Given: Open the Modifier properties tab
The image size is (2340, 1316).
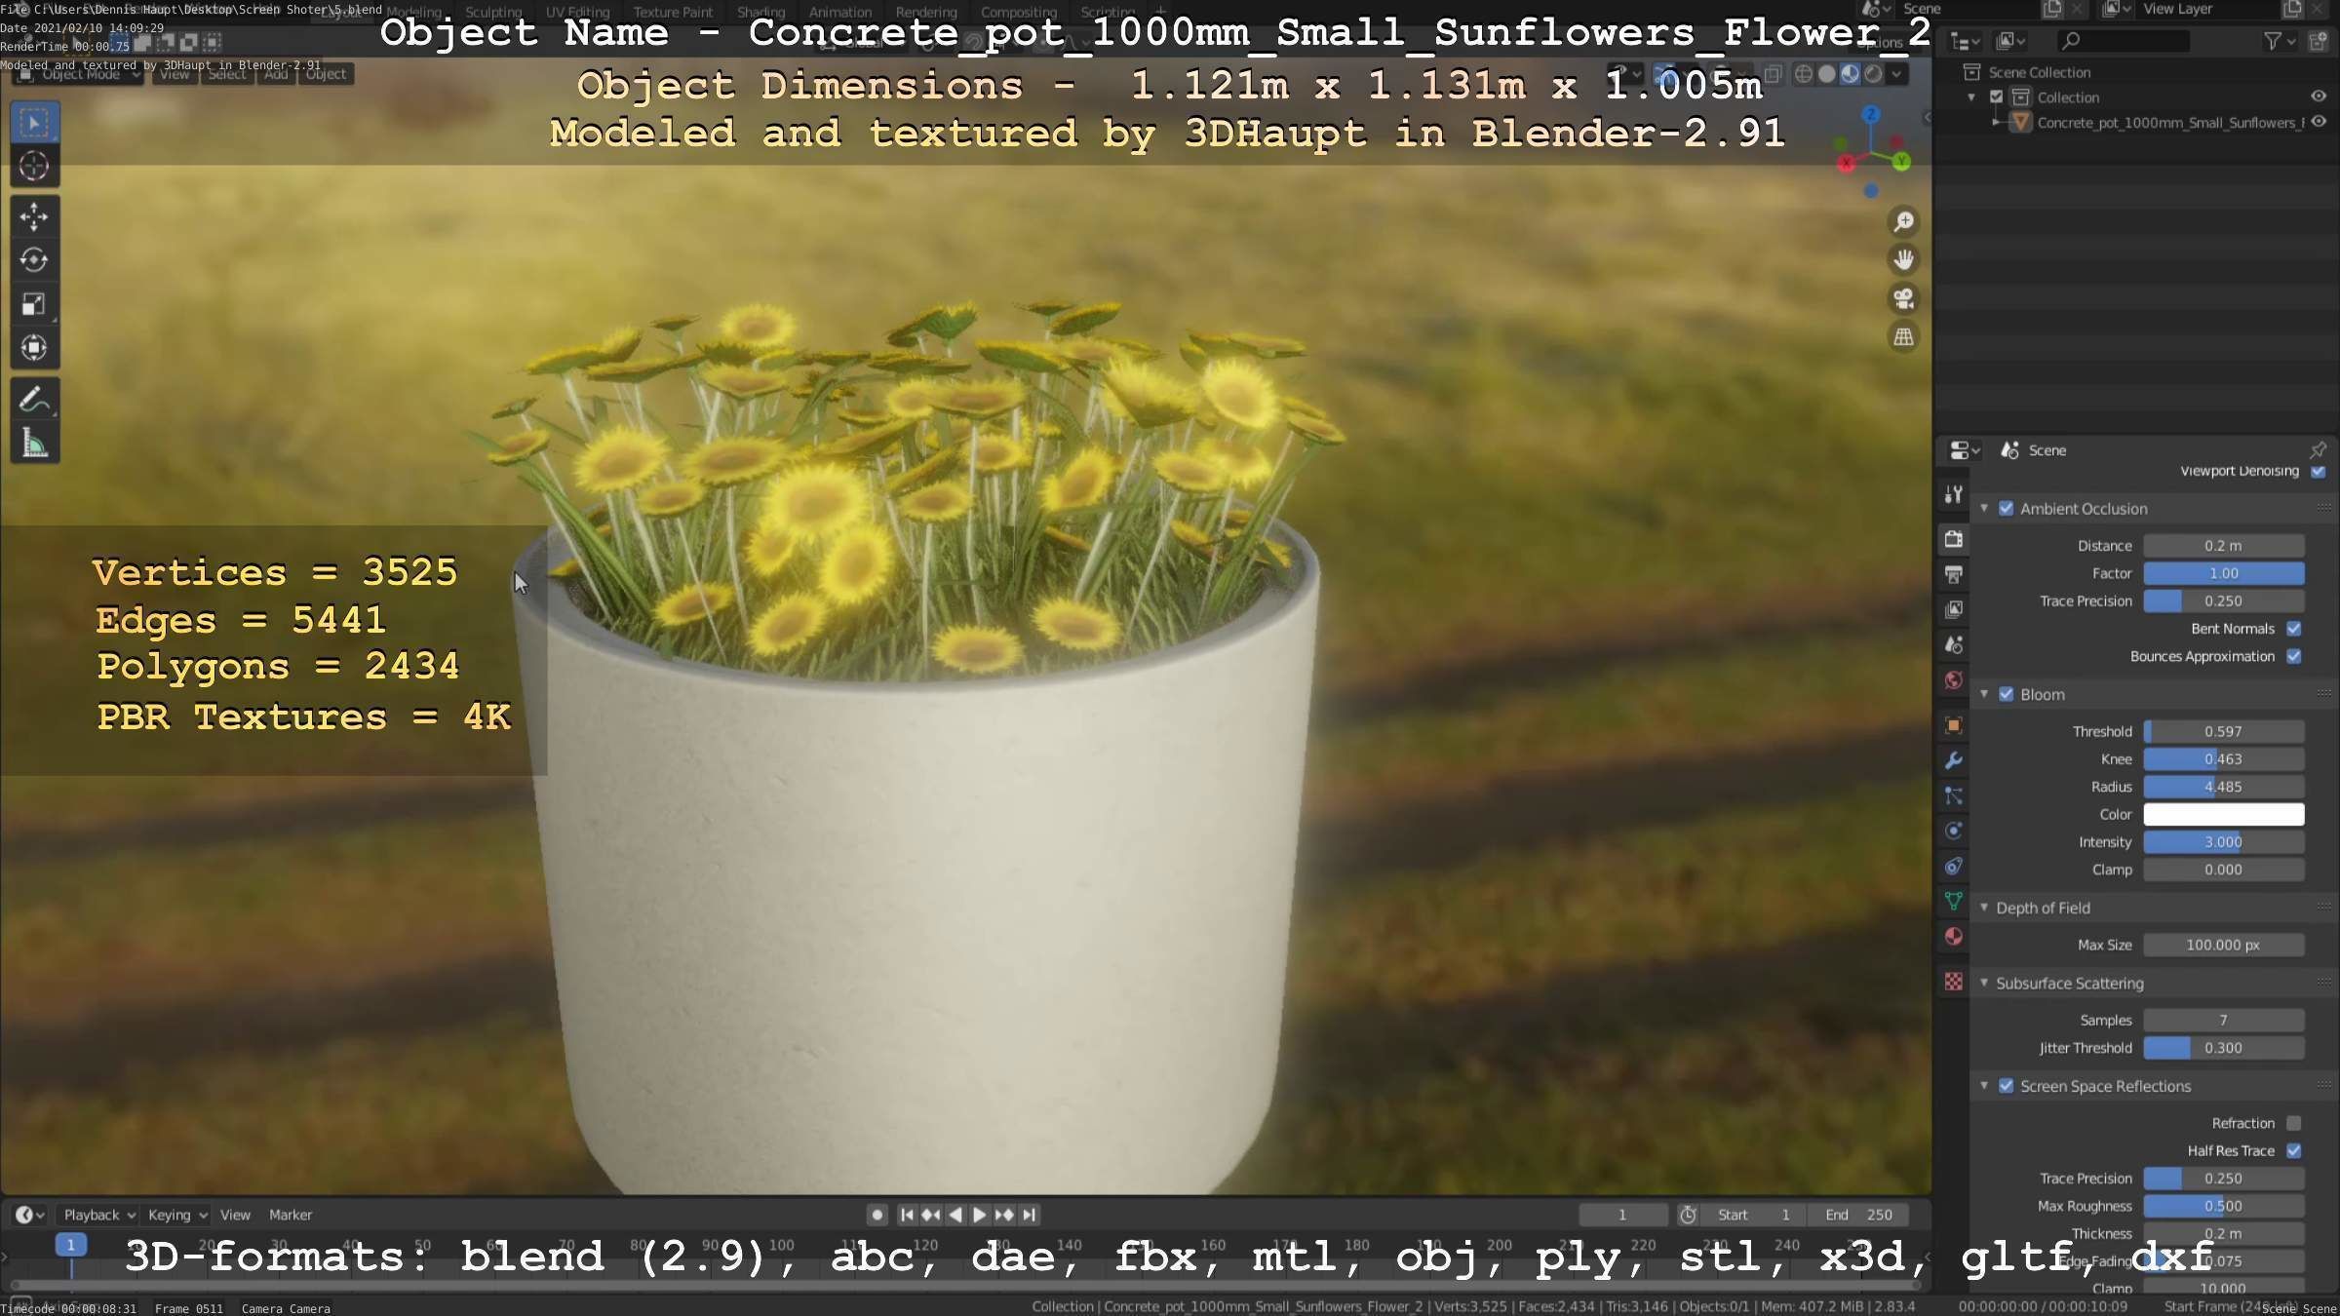Looking at the screenshot, I should tap(1953, 760).
